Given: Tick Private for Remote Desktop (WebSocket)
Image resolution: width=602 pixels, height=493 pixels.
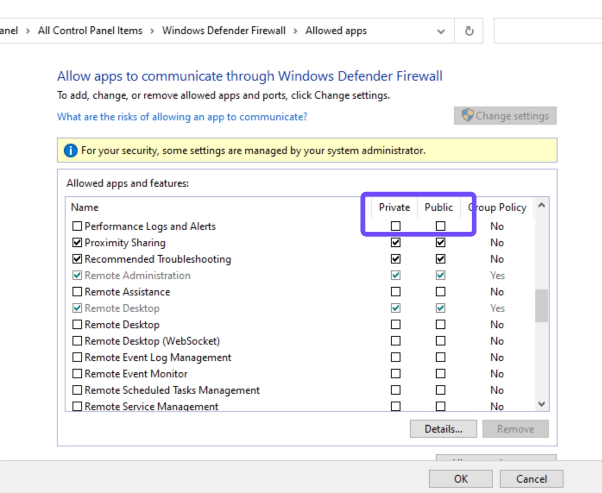Looking at the screenshot, I should (396, 341).
